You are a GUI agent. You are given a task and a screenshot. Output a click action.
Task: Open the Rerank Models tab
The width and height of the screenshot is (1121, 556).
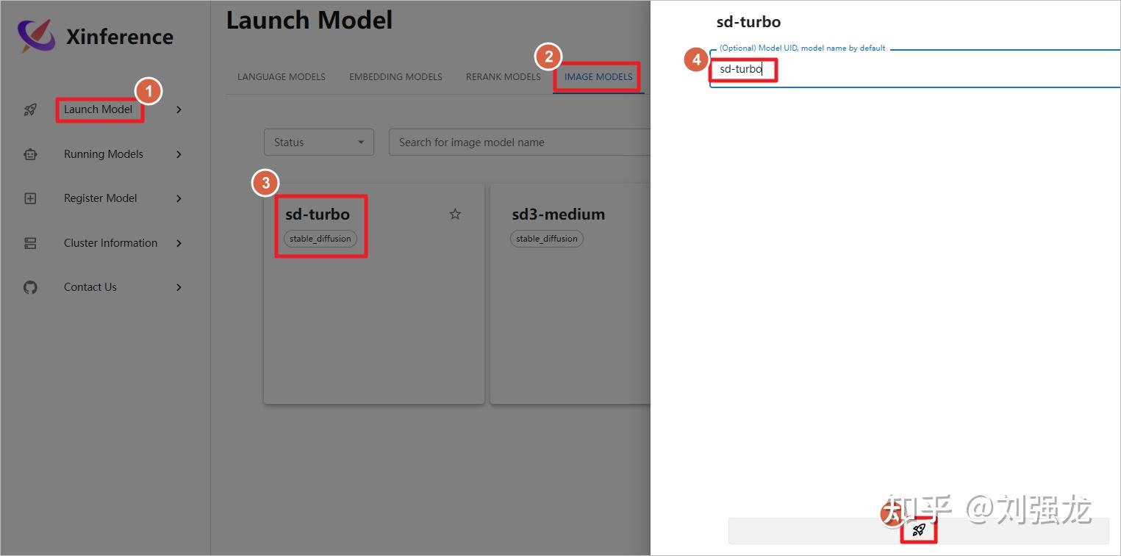503,76
